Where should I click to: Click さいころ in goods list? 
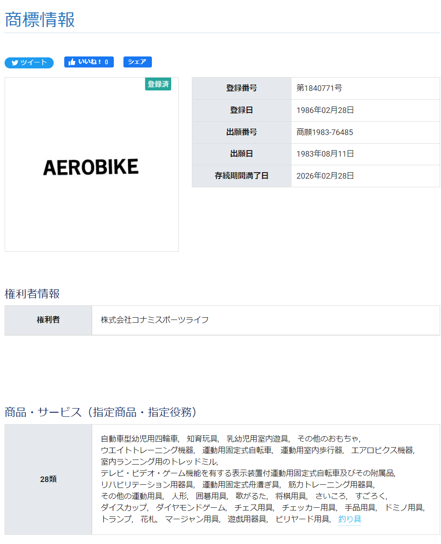[x=330, y=496]
